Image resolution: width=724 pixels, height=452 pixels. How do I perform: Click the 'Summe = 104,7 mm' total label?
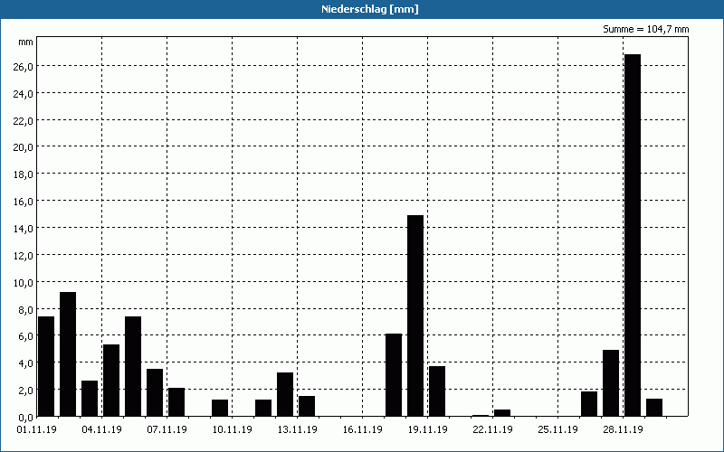(x=645, y=29)
